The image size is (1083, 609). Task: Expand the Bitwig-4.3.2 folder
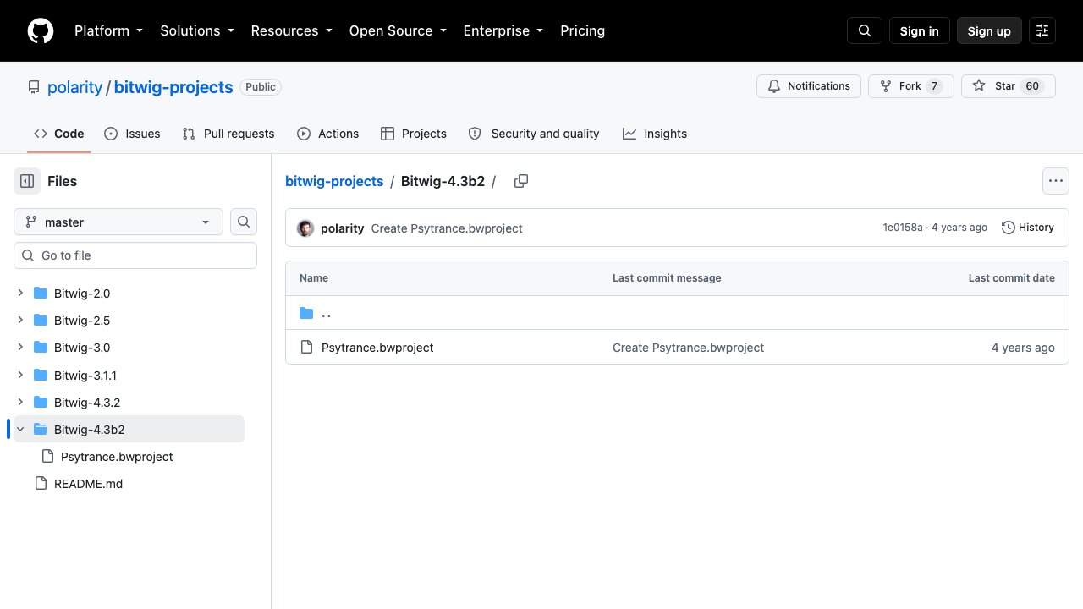coord(20,402)
